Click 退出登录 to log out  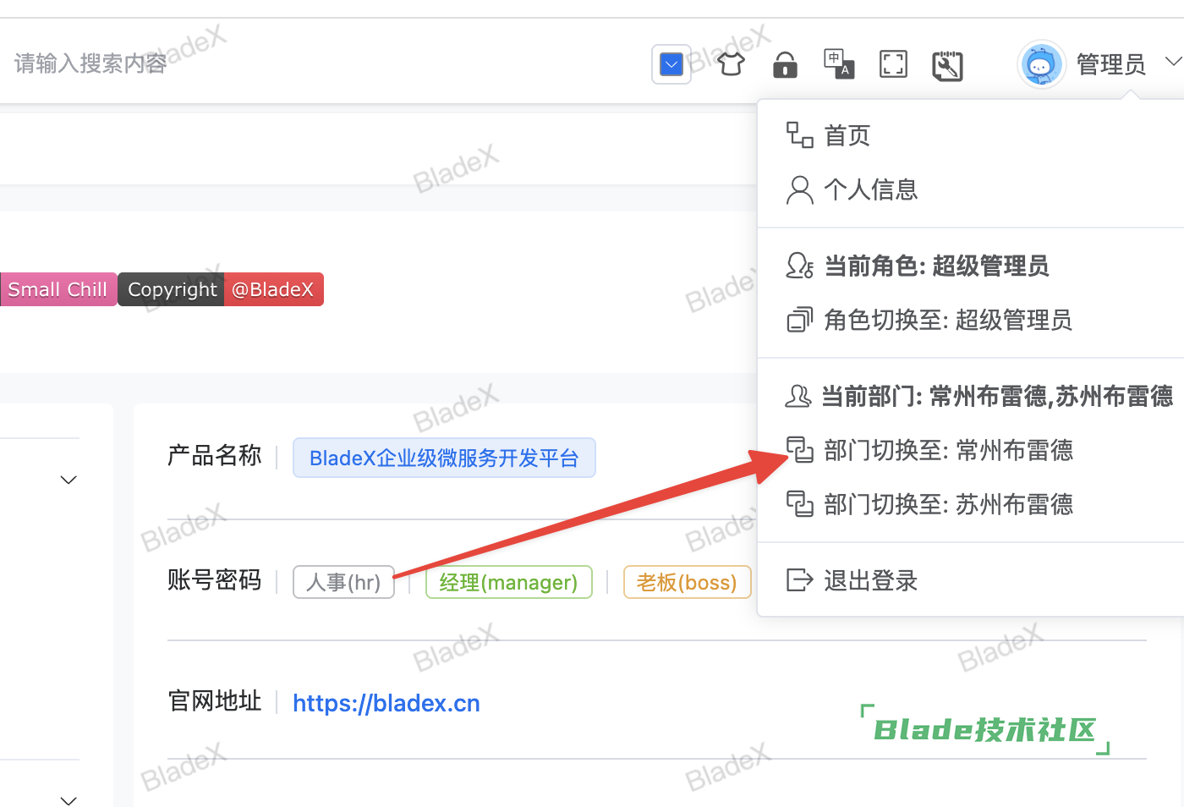coord(870,580)
